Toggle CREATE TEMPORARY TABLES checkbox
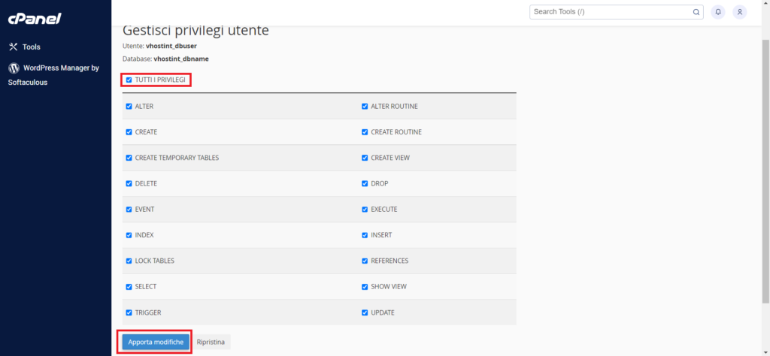Image resolution: width=770 pixels, height=356 pixels. (129, 158)
